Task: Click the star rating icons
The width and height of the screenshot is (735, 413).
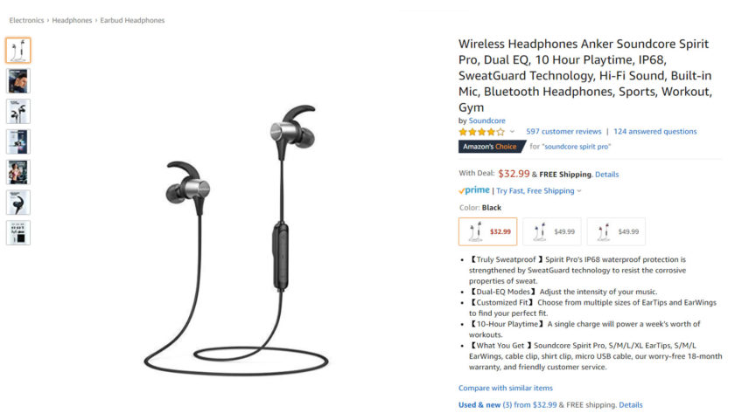Action: 482,132
